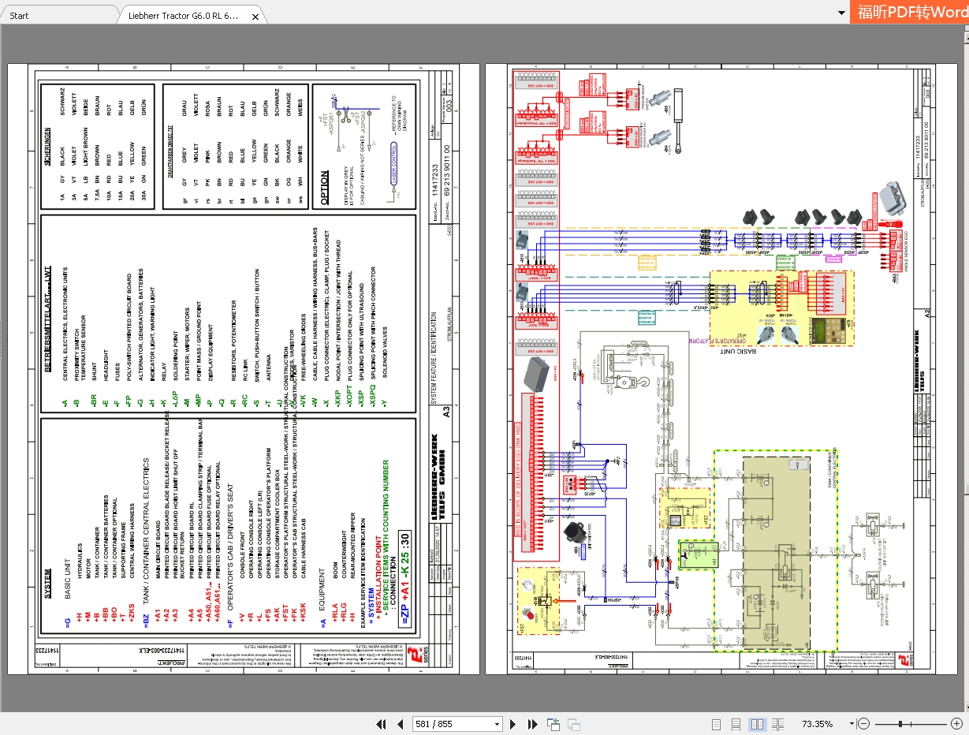The width and height of the screenshot is (969, 735).
Task: Go to the previous page
Action: [x=400, y=724]
